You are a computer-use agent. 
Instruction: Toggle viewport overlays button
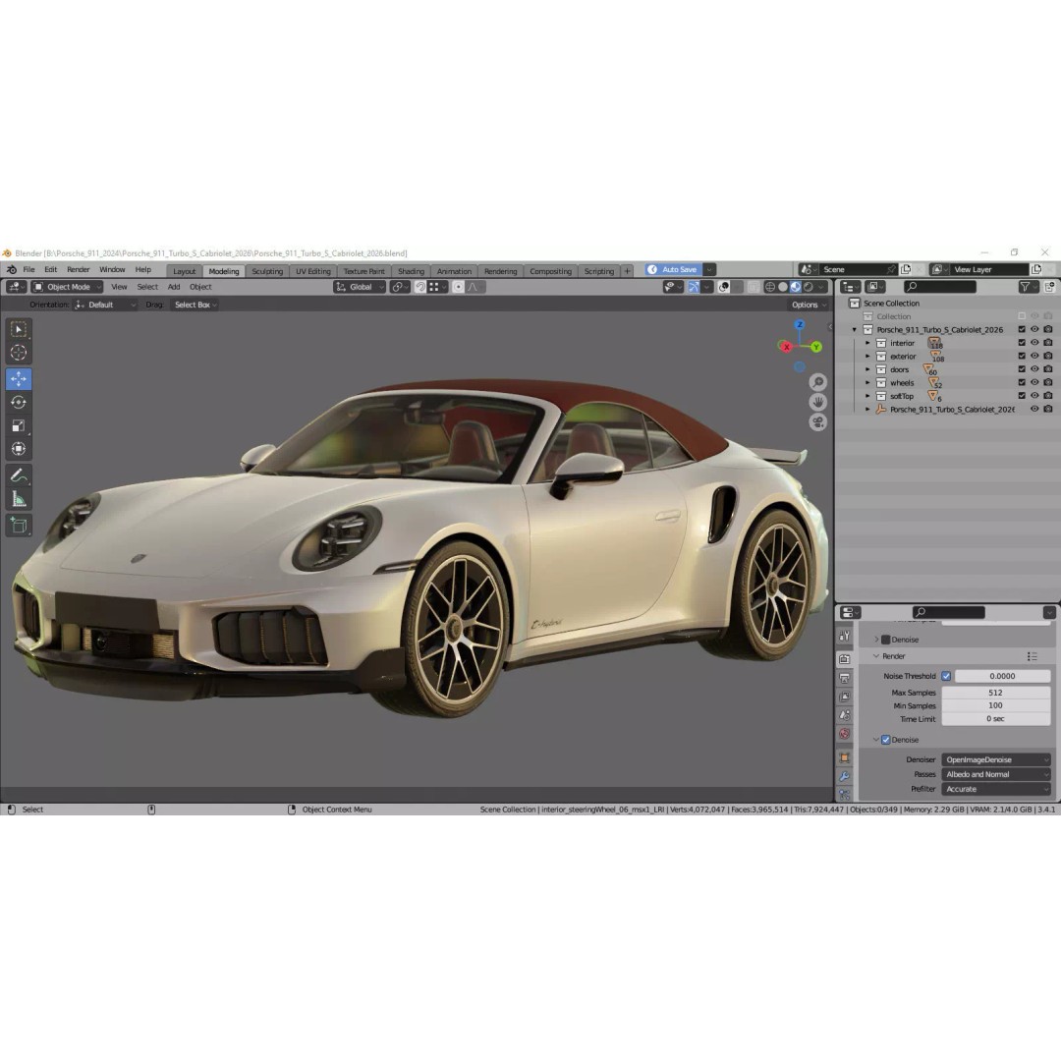tap(723, 287)
